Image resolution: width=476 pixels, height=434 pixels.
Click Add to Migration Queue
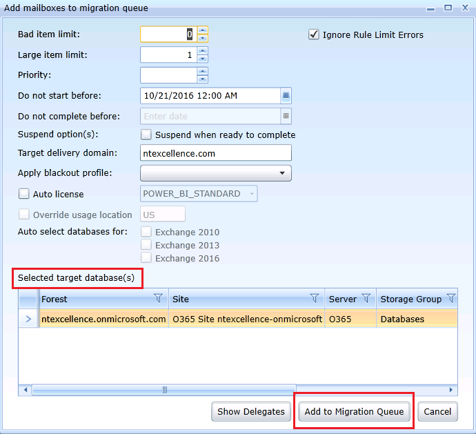355,411
